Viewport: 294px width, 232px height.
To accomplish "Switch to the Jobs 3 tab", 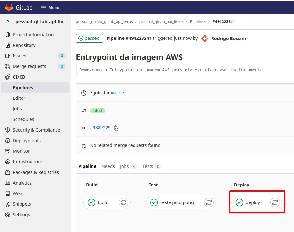I will (128, 166).
